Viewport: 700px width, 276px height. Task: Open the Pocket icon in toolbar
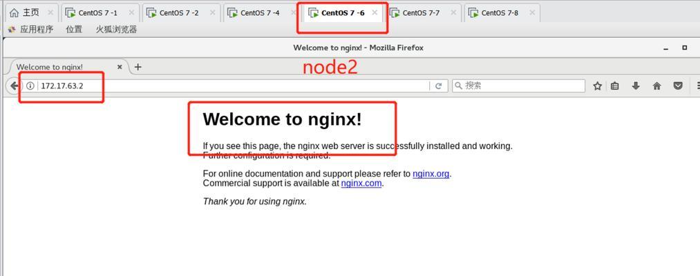(678, 86)
